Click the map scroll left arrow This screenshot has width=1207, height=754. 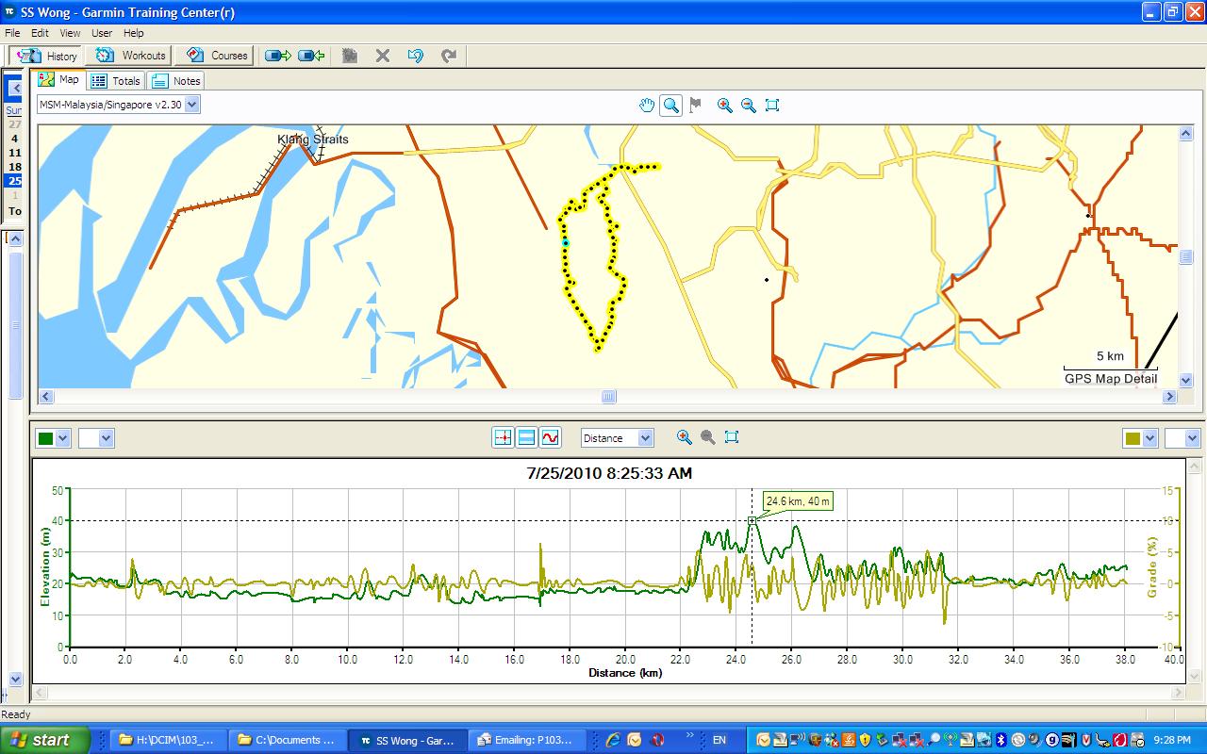pos(43,397)
